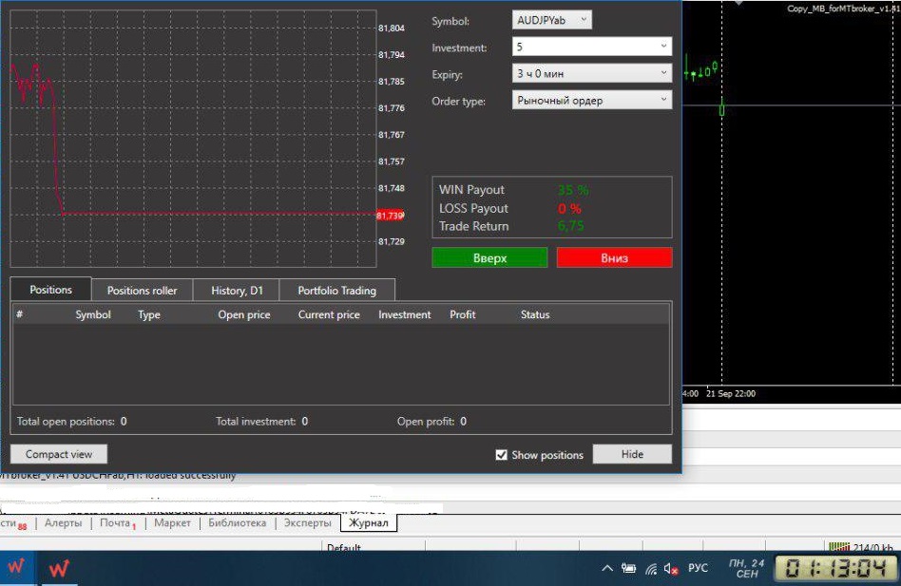Screen dimensions: 901x586
Task: Select the Portfolio Trading tab
Action: coord(336,291)
